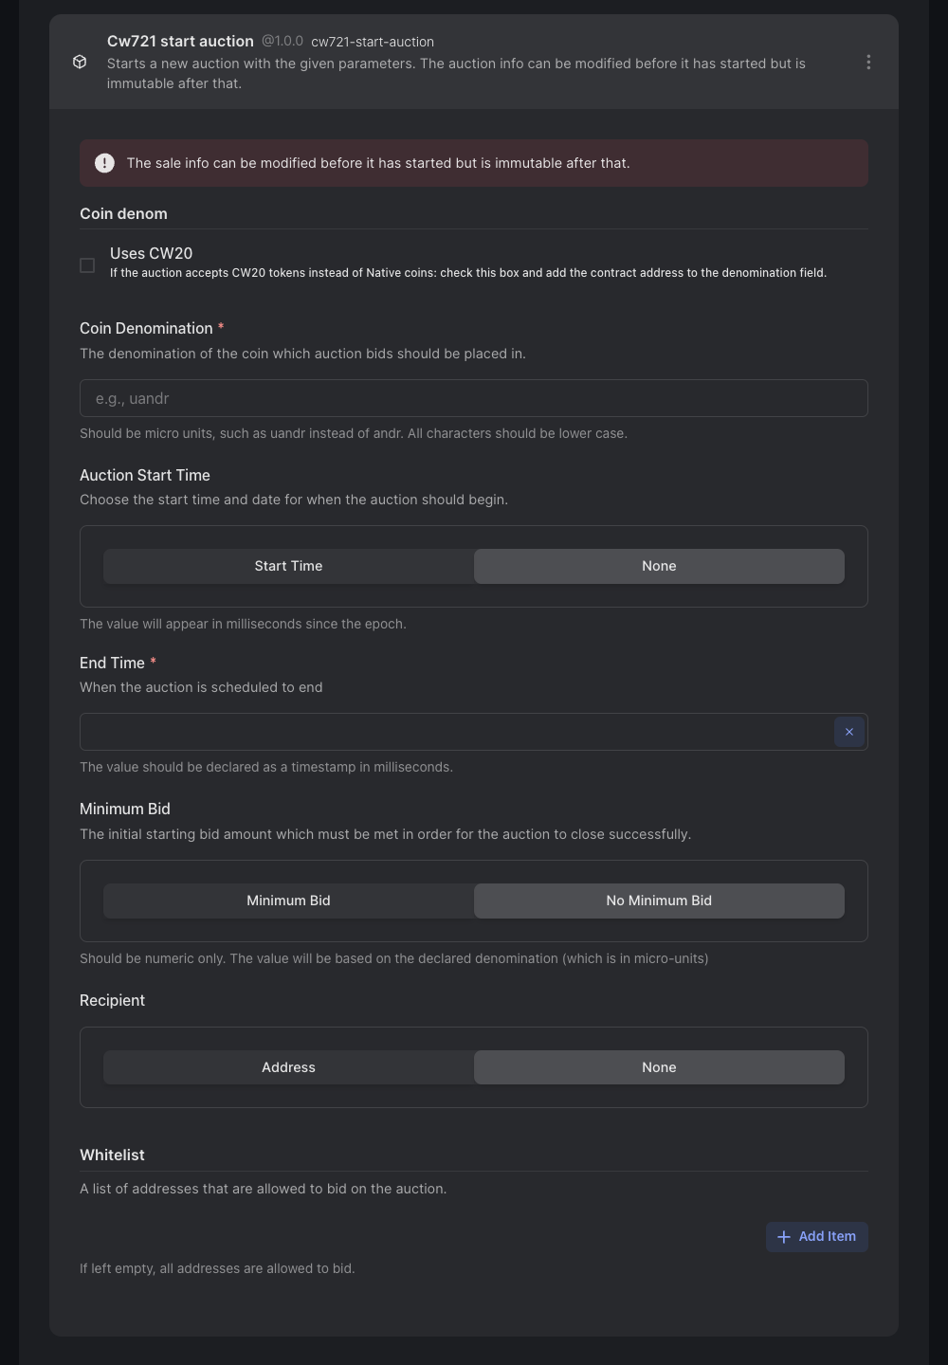
Task: Clear the End Time field with X icon
Action: click(848, 732)
